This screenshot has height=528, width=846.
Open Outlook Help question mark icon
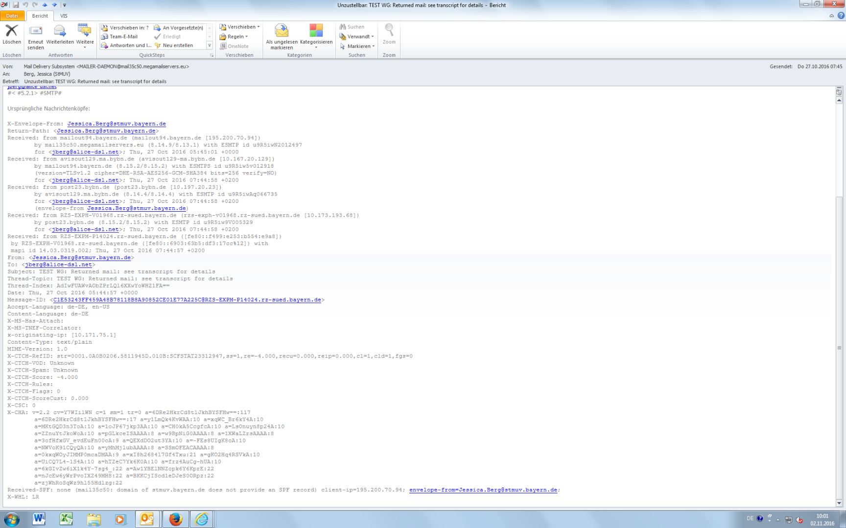point(841,16)
